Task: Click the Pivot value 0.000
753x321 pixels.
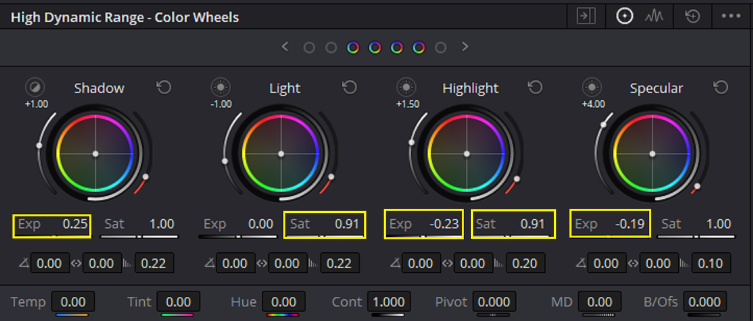Action: pyautogui.click(x=494, y=302)
